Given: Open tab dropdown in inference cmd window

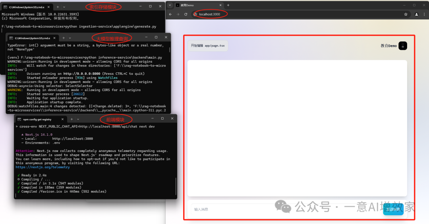Looking at the screenshot, I should [x=70, y=38].
